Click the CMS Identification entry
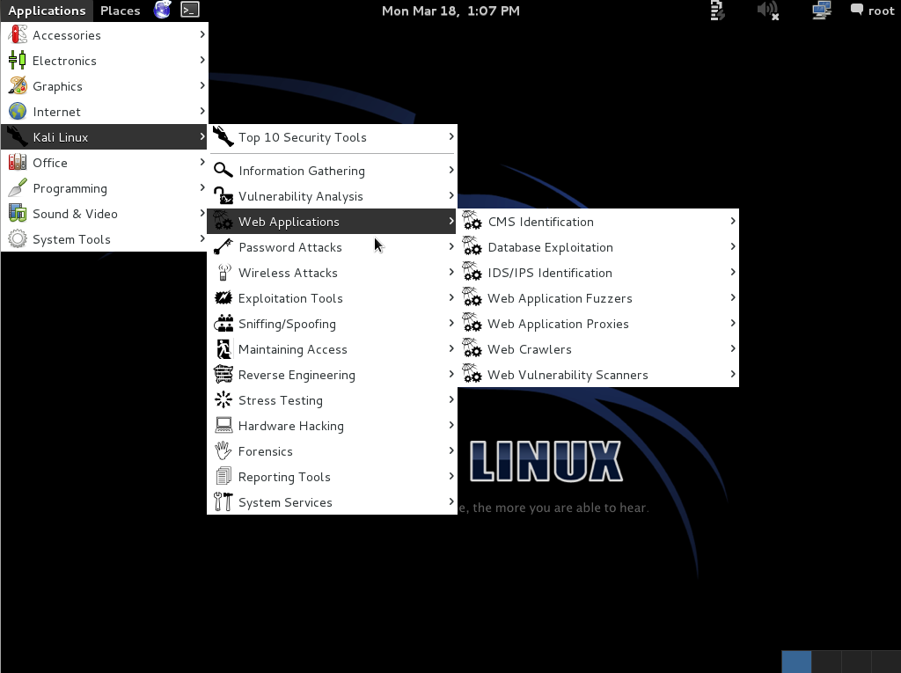The image size is (901, 673). point(541,222)
